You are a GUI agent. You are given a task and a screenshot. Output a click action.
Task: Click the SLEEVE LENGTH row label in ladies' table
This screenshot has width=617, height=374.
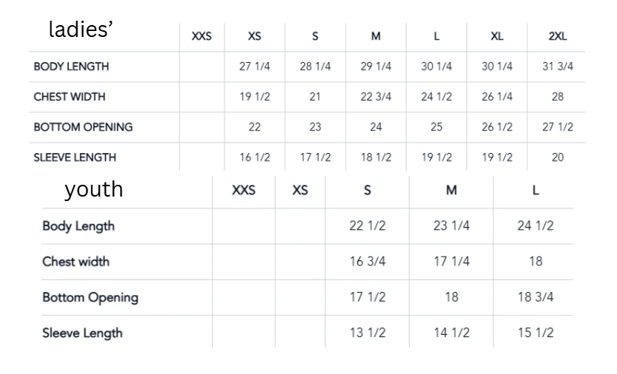(x=75, y=157)
